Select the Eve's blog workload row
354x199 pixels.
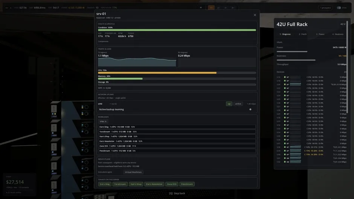click(177, 127)
